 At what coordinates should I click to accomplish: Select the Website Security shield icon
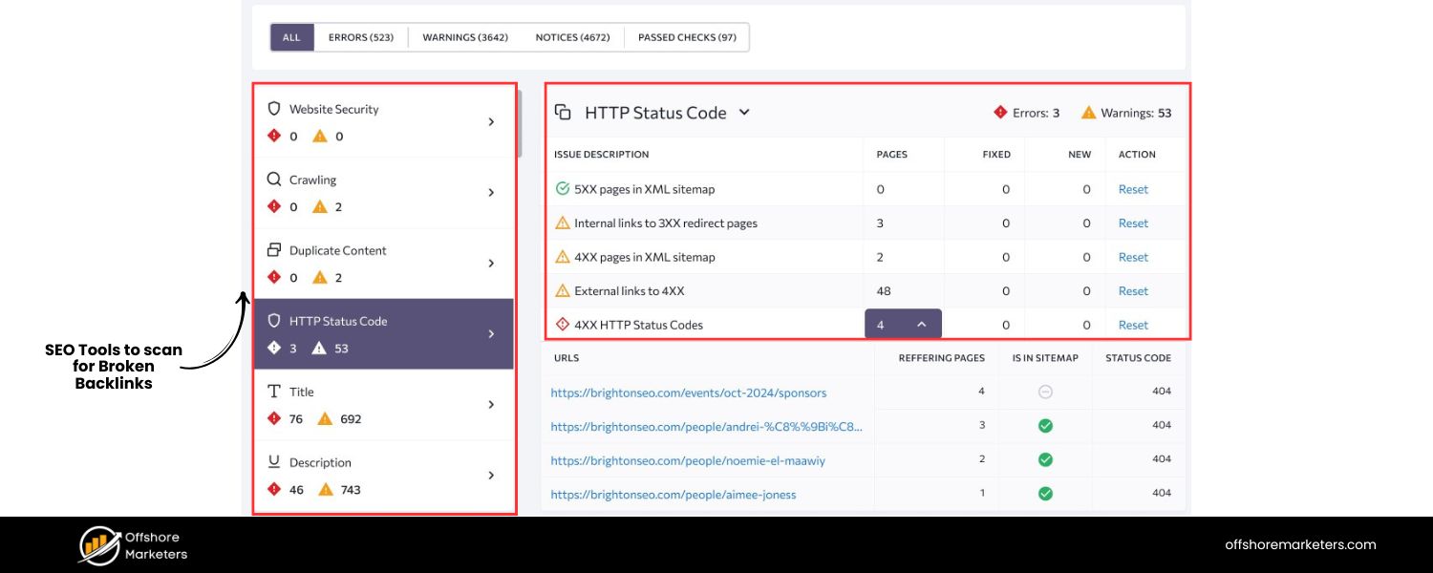point(273,108)
